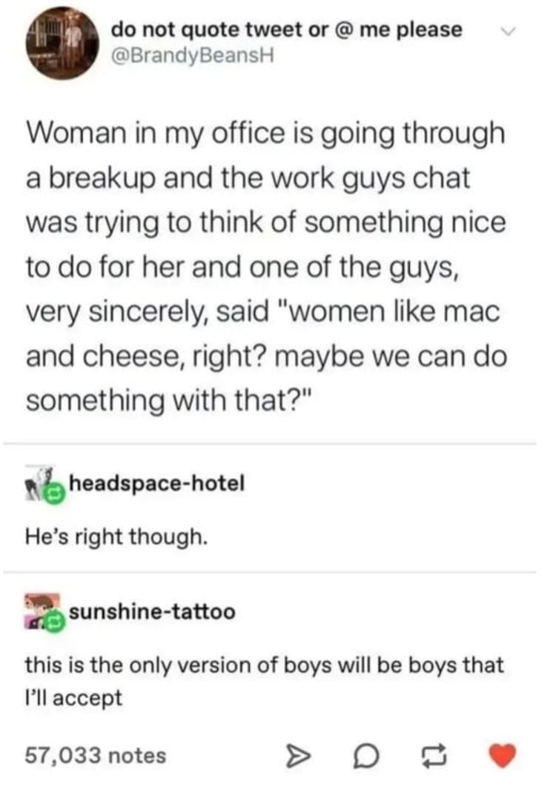
Task: Open the tweet author's round profile picture
Action: coord(63,44)
